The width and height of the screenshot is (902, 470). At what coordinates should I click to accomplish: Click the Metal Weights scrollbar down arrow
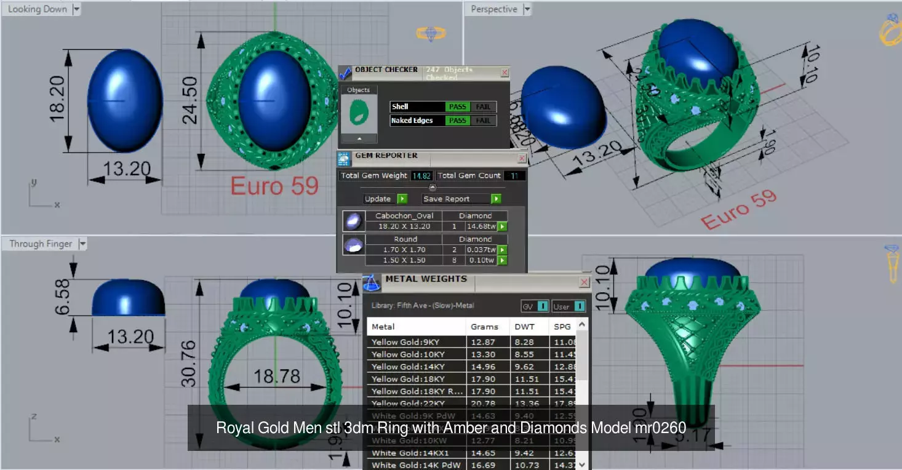[583, 464]
